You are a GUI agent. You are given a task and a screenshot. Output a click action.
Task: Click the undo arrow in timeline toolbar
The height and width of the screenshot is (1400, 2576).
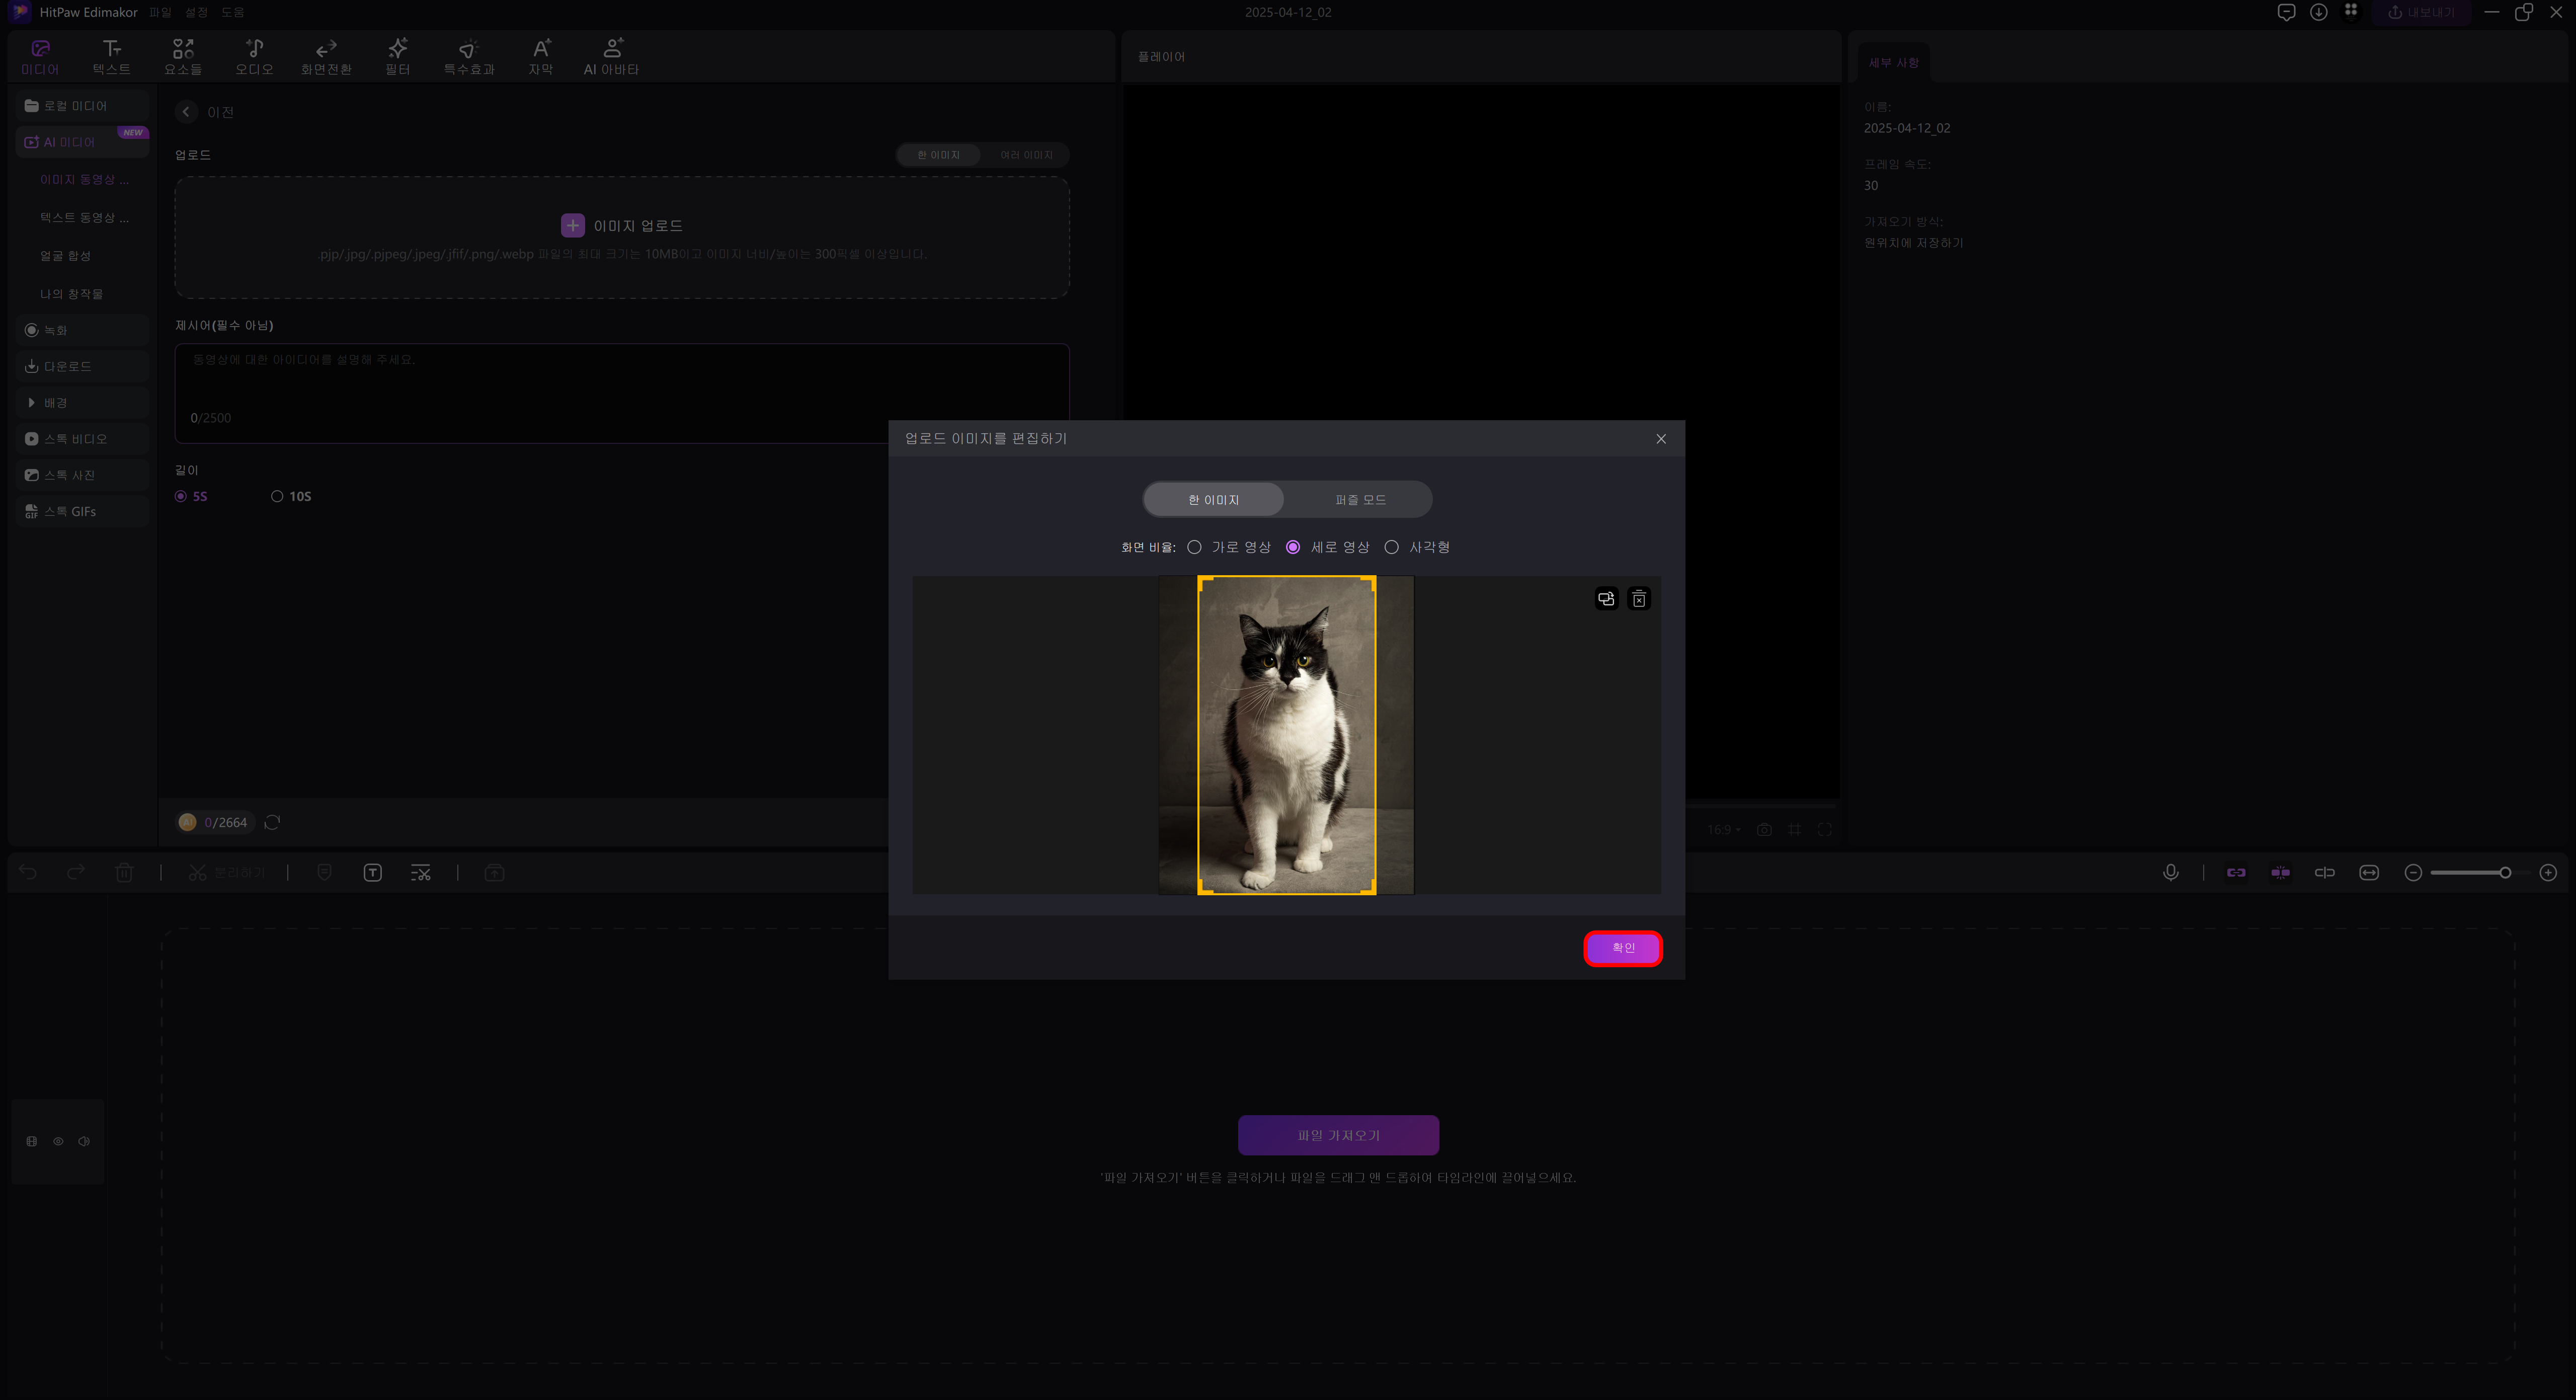click(28, 873)
